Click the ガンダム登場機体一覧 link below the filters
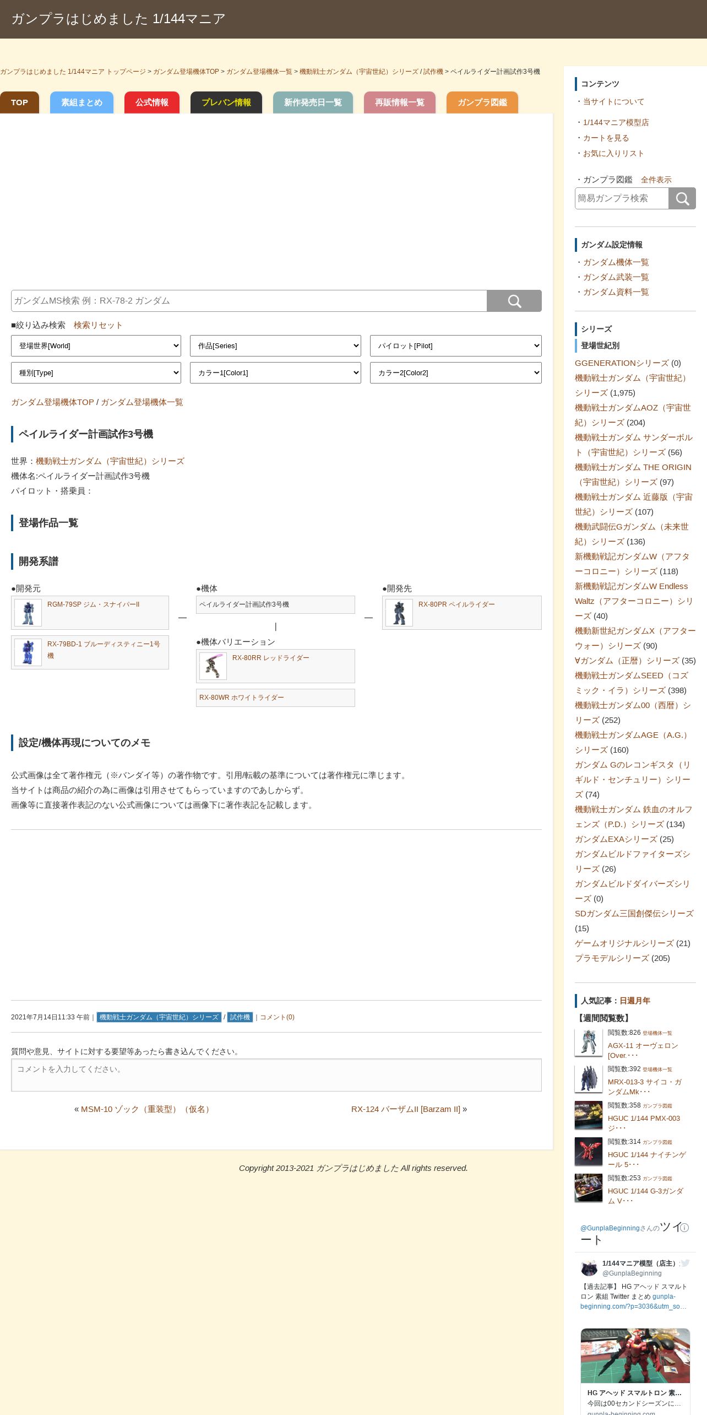Image resolution: width=707 pixels, height=1415 pixels. pos(142,402)
